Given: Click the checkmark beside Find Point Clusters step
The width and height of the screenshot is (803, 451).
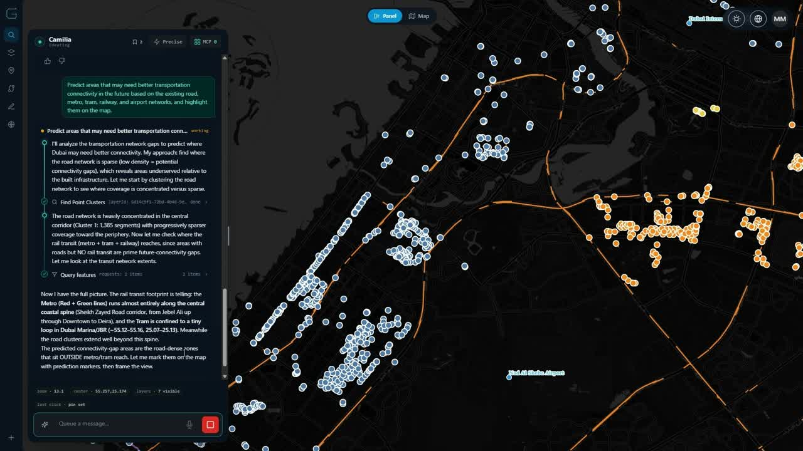Looking at the screenshot, I should [x=45, y=202].
